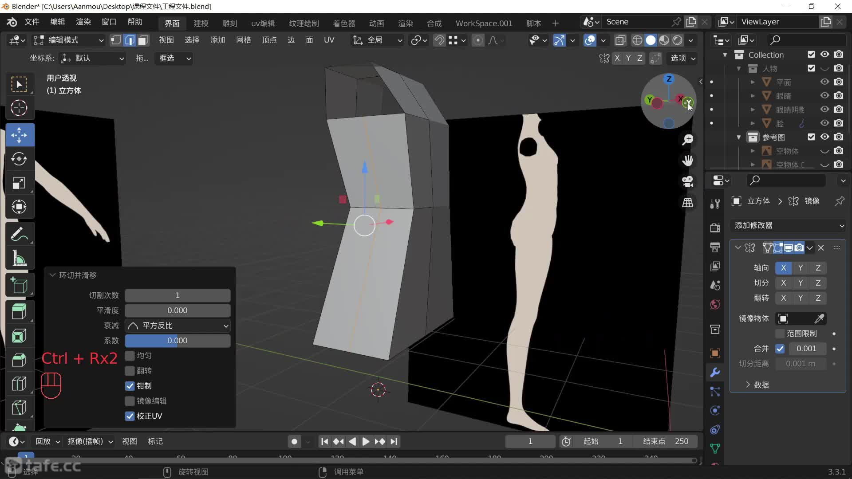This screenshot has height=479, width=852.
Task: Select the Scale tool
Action: 19,183
